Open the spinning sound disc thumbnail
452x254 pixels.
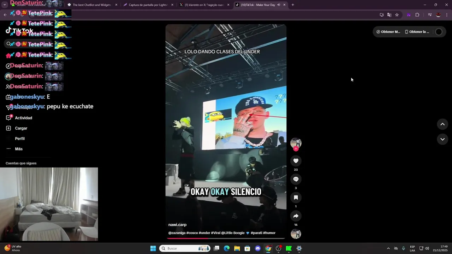click(296, 234)
